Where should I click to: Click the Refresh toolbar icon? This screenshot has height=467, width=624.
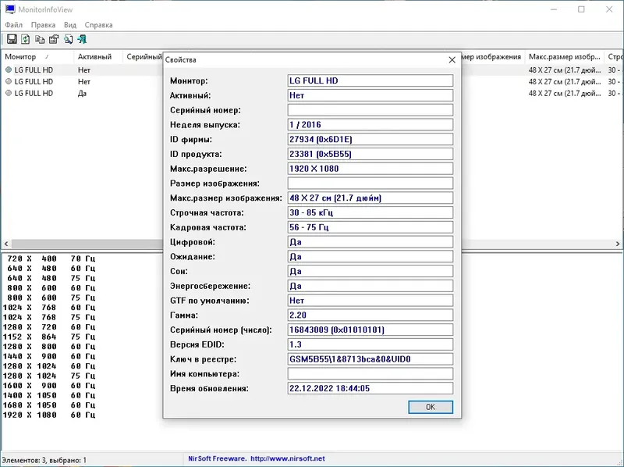pyautogui.click(x=26, y=39)
